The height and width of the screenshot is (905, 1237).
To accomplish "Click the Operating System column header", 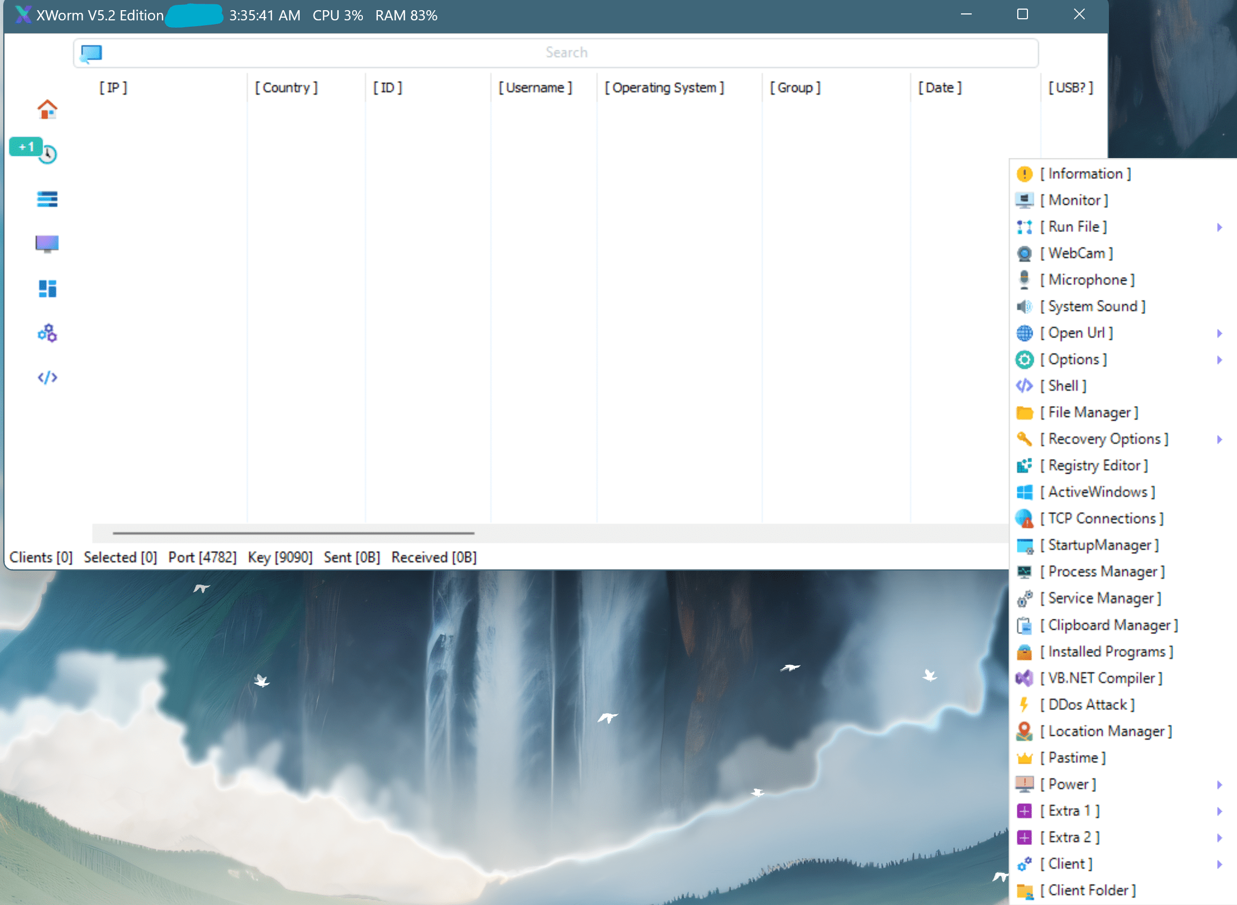I will click(664, 88).
